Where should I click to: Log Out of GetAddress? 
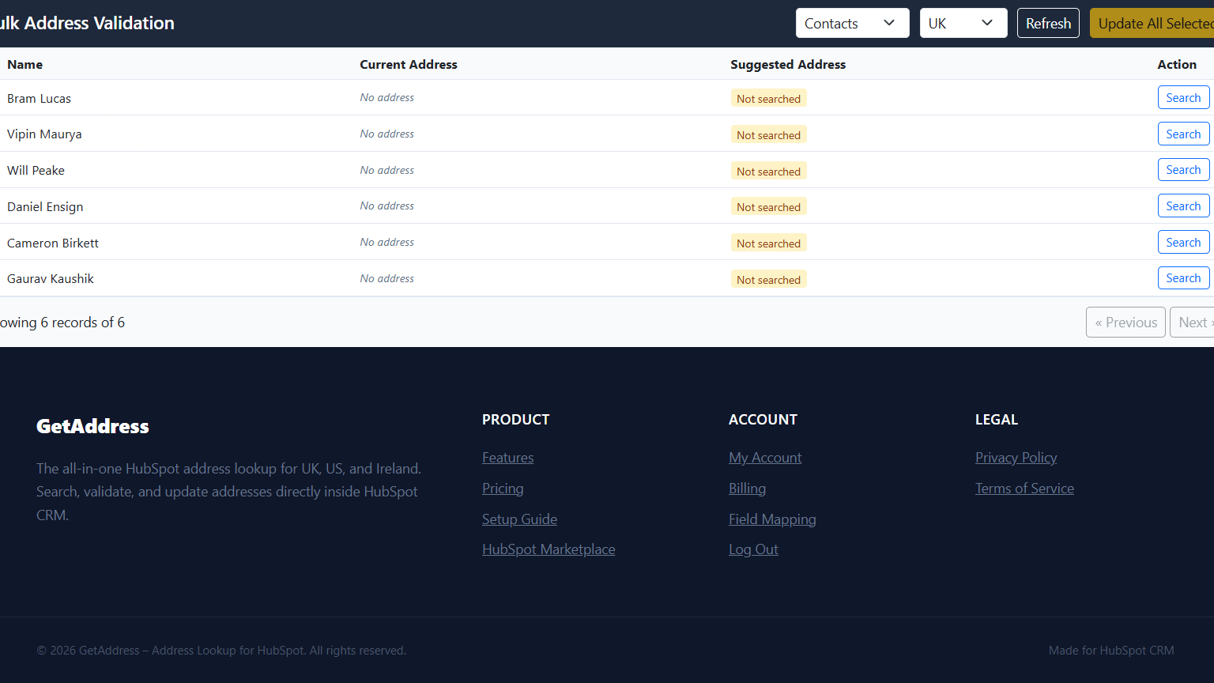coord(753,549)
